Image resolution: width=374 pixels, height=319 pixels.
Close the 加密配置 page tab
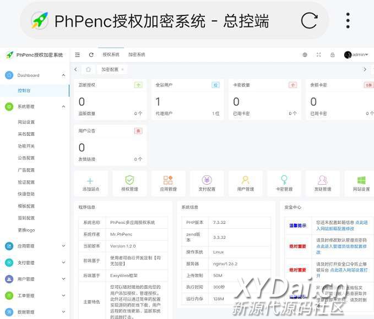coord(122,69)
